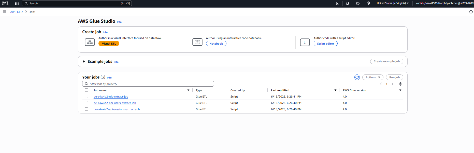Open the de-c4w4a2-rds-extract-job link
The image size is (474, 153).
pos(111,97)
